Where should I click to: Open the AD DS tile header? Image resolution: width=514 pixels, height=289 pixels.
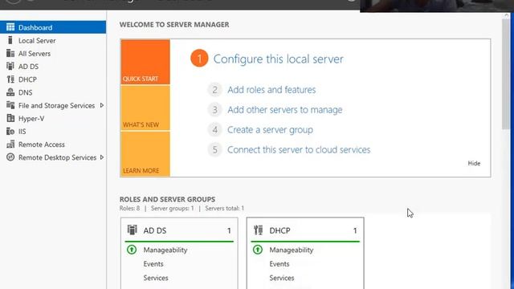(x=179, y=230)
